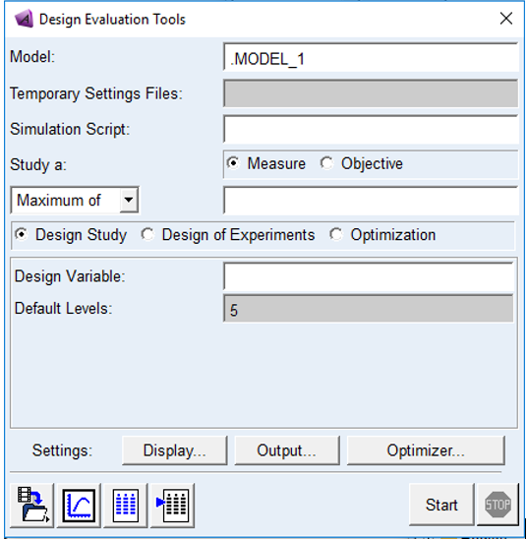
Task: Click the purple Adams logo in title bar
Action: tap(24, 19)
